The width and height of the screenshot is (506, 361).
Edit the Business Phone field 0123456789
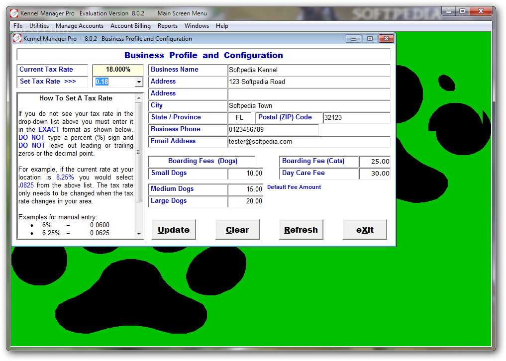point(273,130)
